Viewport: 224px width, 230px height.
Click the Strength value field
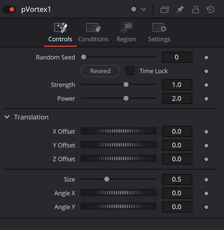(x=177, y=85)
